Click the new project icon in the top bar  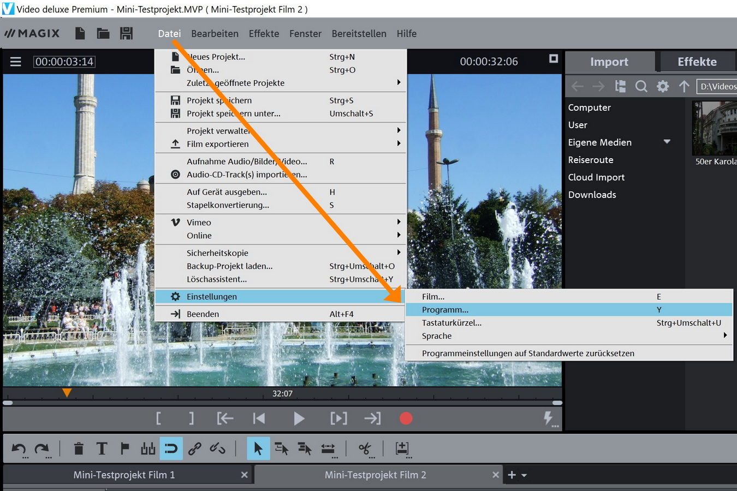[x=80, y=33]
